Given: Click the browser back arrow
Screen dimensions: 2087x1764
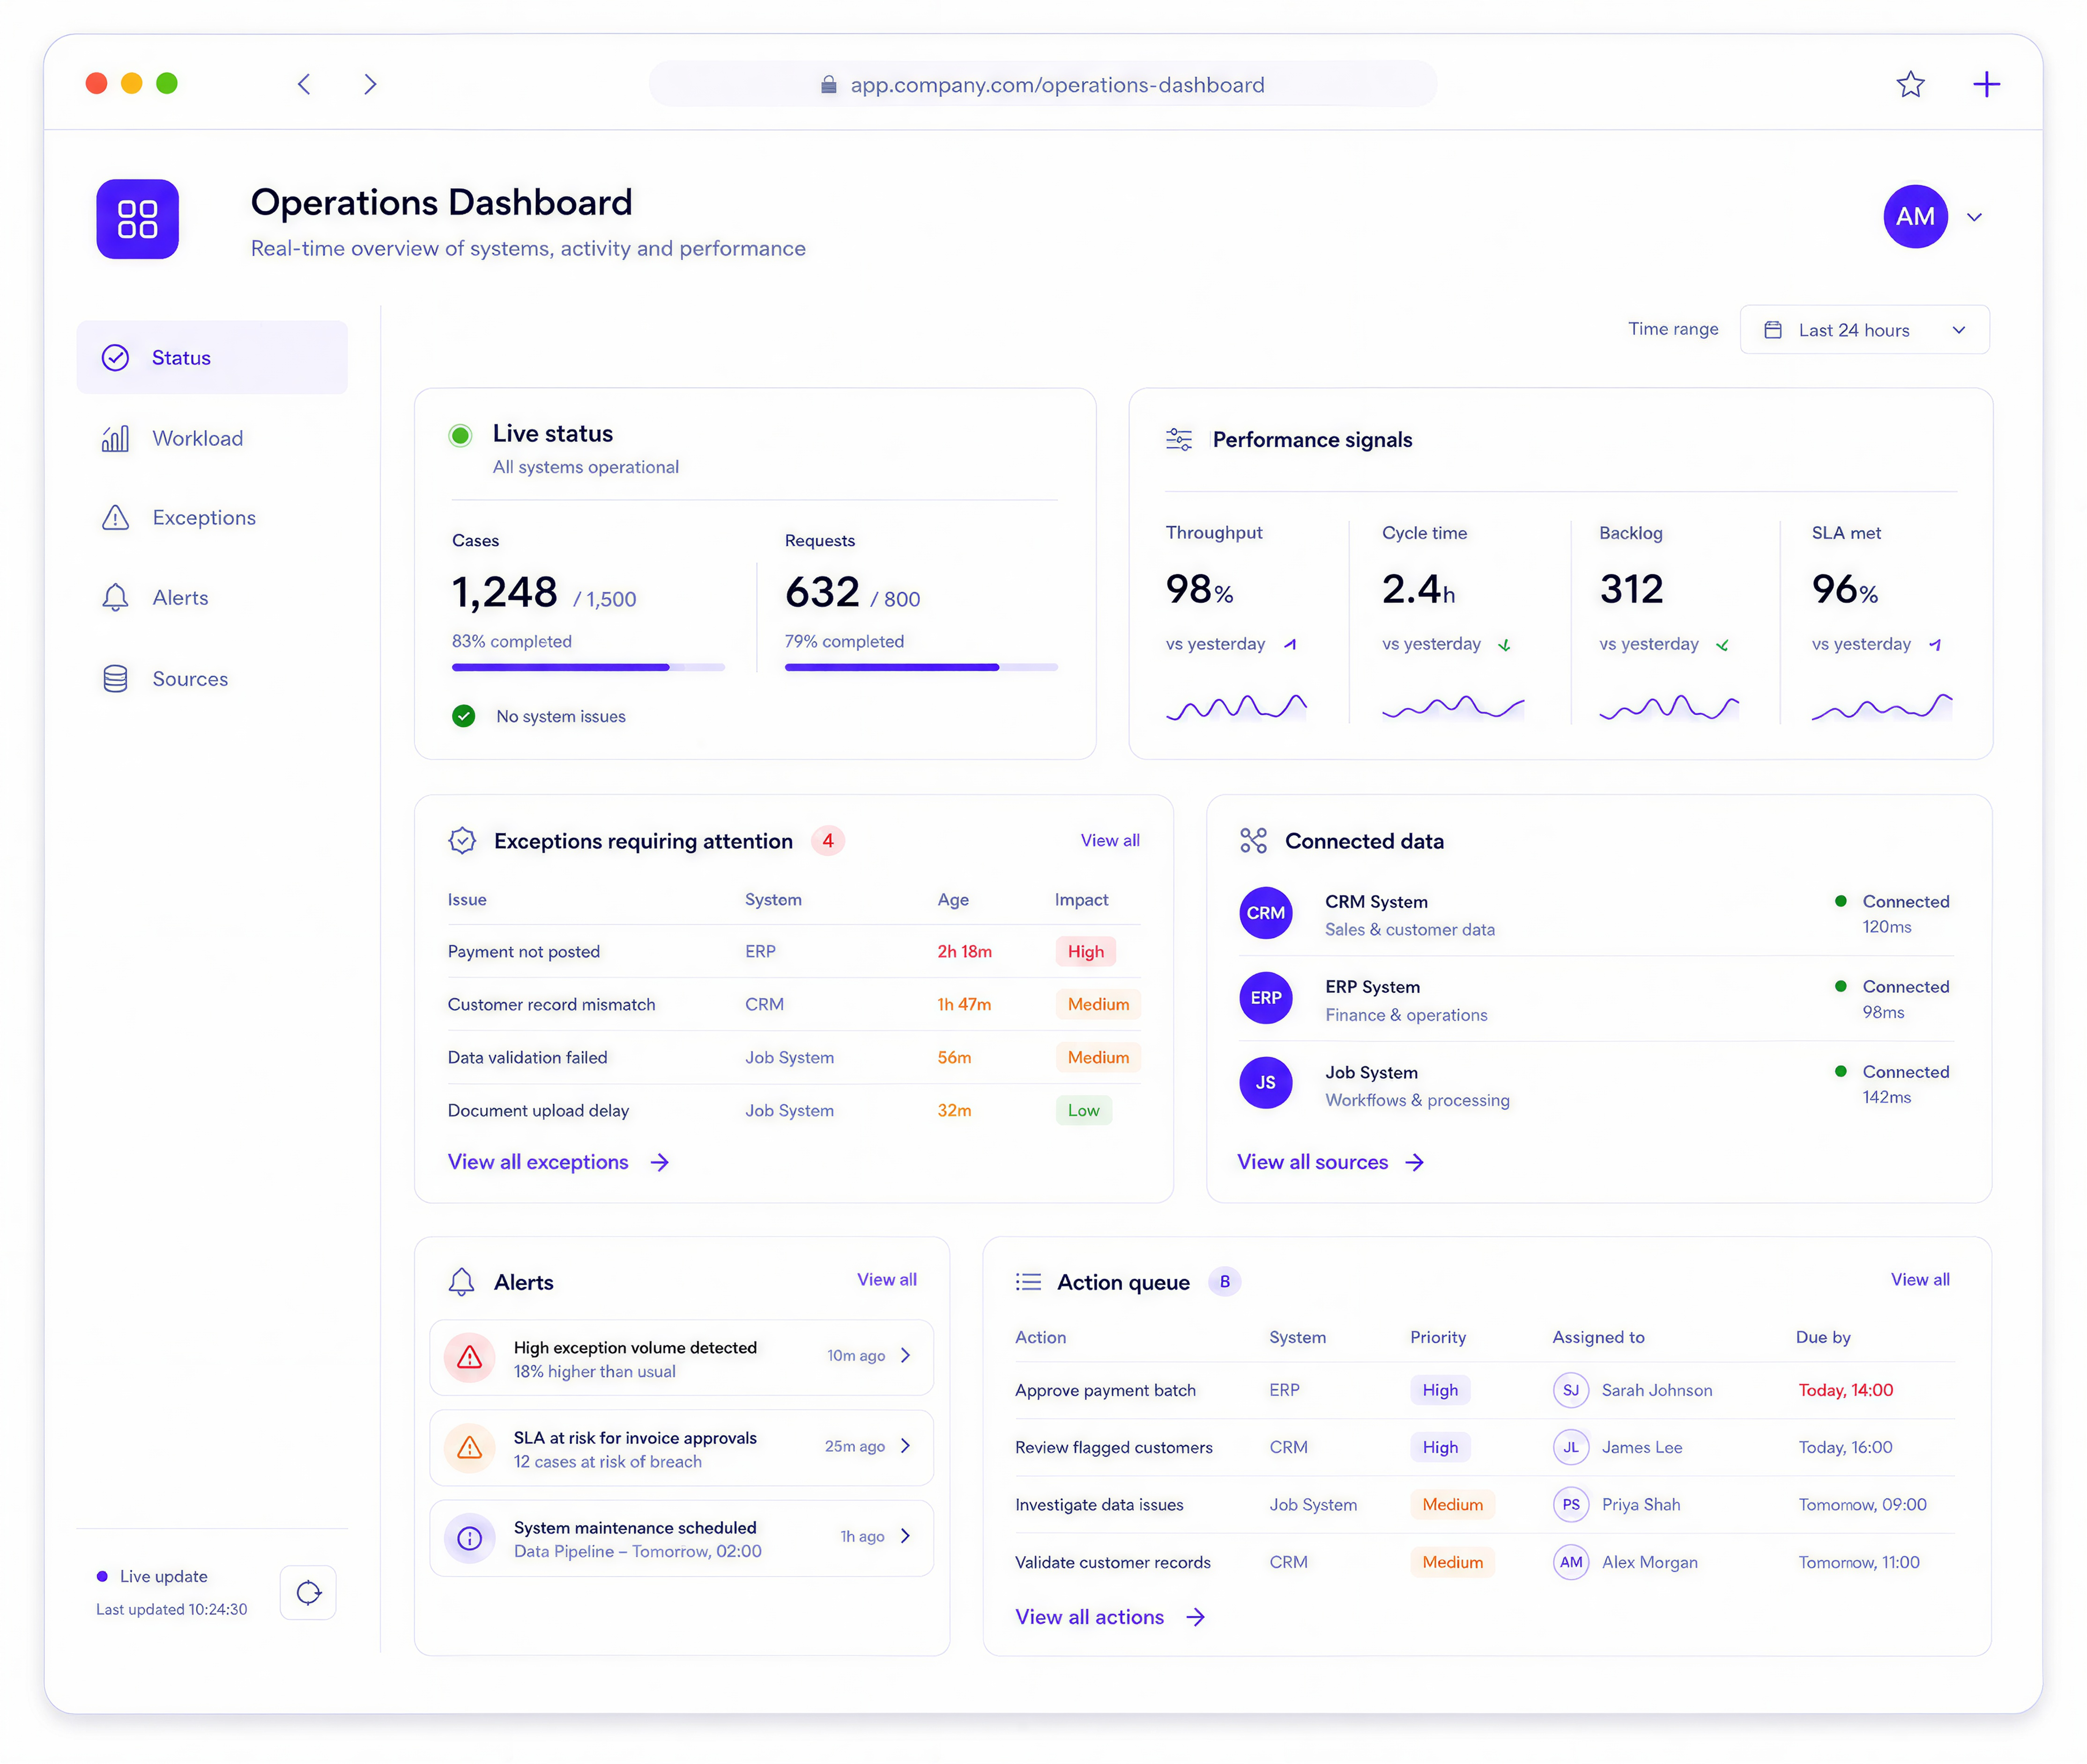Looking at the screenshot, I should click(x=304, y=84).
